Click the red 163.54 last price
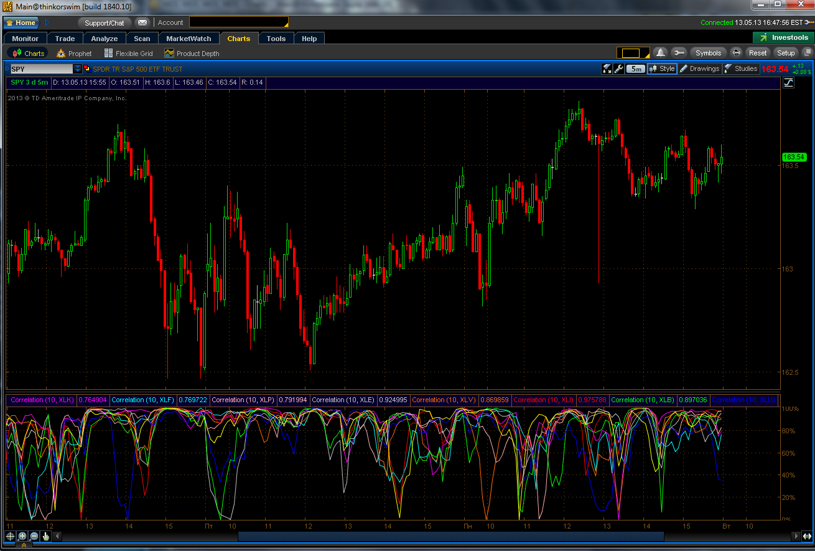Viewport: 815px width, 551px height. click(x=775, y=69)
